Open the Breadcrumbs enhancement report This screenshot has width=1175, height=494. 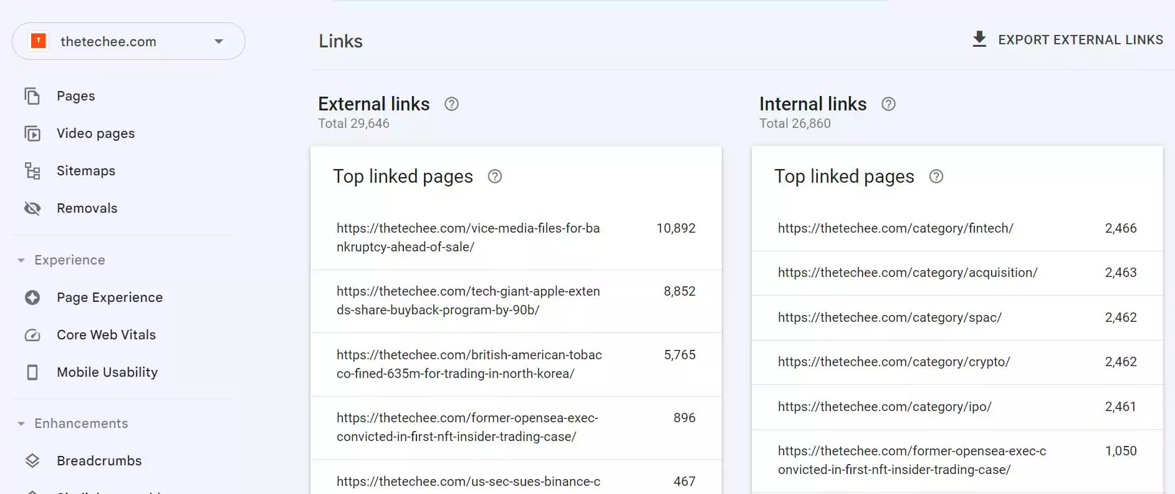99,461
